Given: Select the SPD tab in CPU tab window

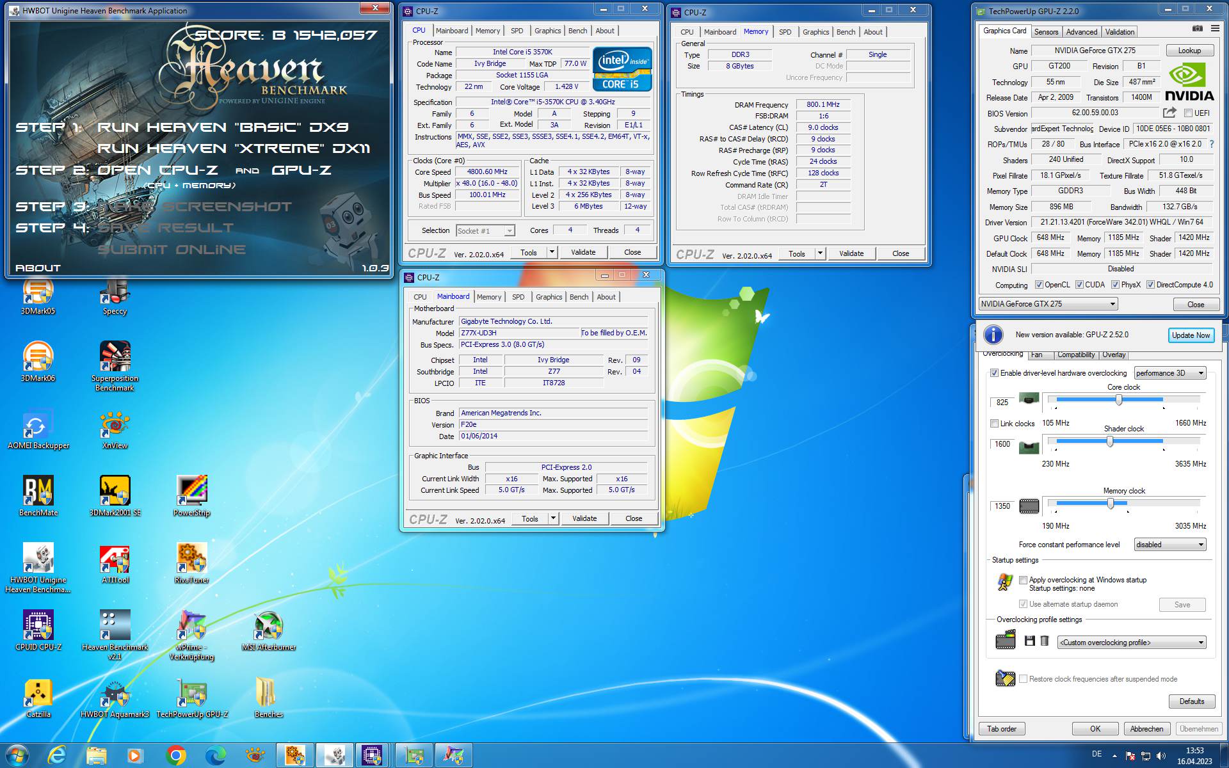Looking at the screenshot, I should [x=517, y=31].
